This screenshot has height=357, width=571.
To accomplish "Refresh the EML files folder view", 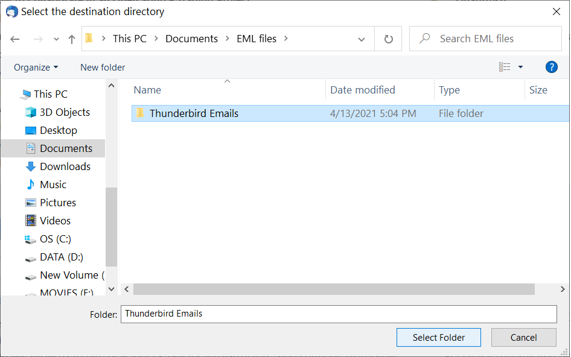I will [389, 39].
